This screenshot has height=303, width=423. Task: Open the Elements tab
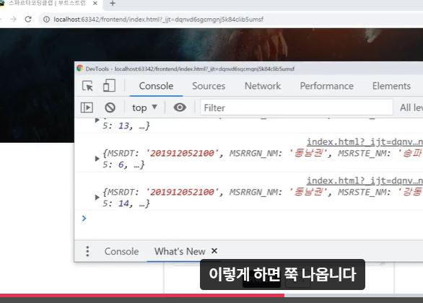(x=391, y=86)
